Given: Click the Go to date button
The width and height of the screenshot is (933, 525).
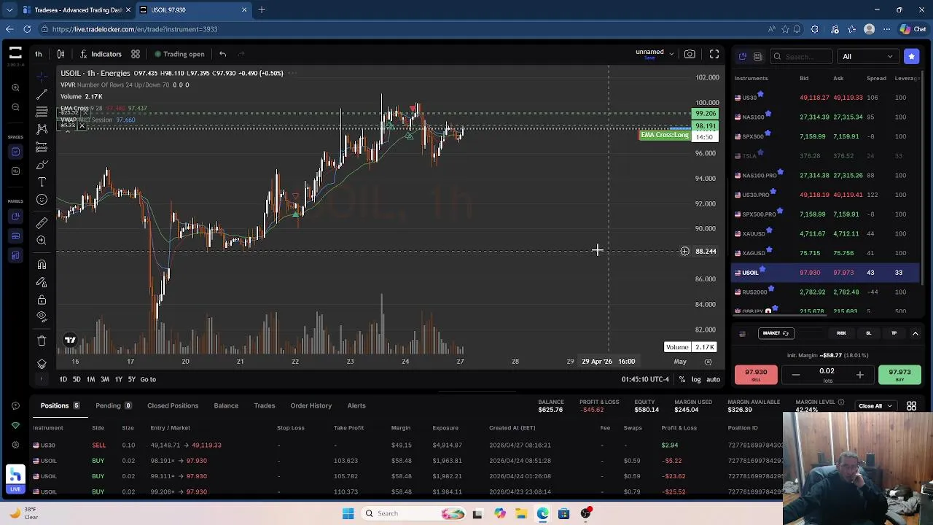Looking at the screenshot, I should [148, 379].
